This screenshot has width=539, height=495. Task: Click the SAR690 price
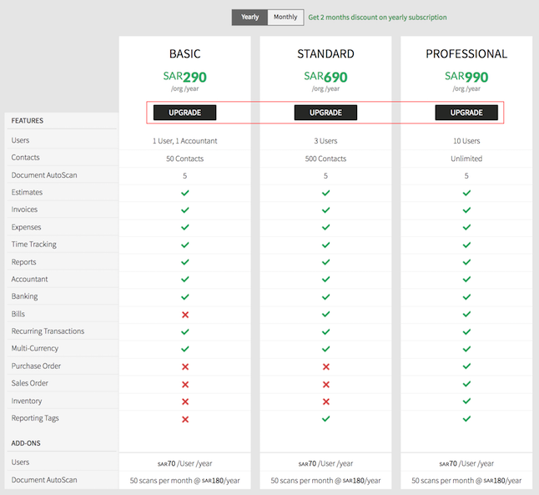pos(325,77)
